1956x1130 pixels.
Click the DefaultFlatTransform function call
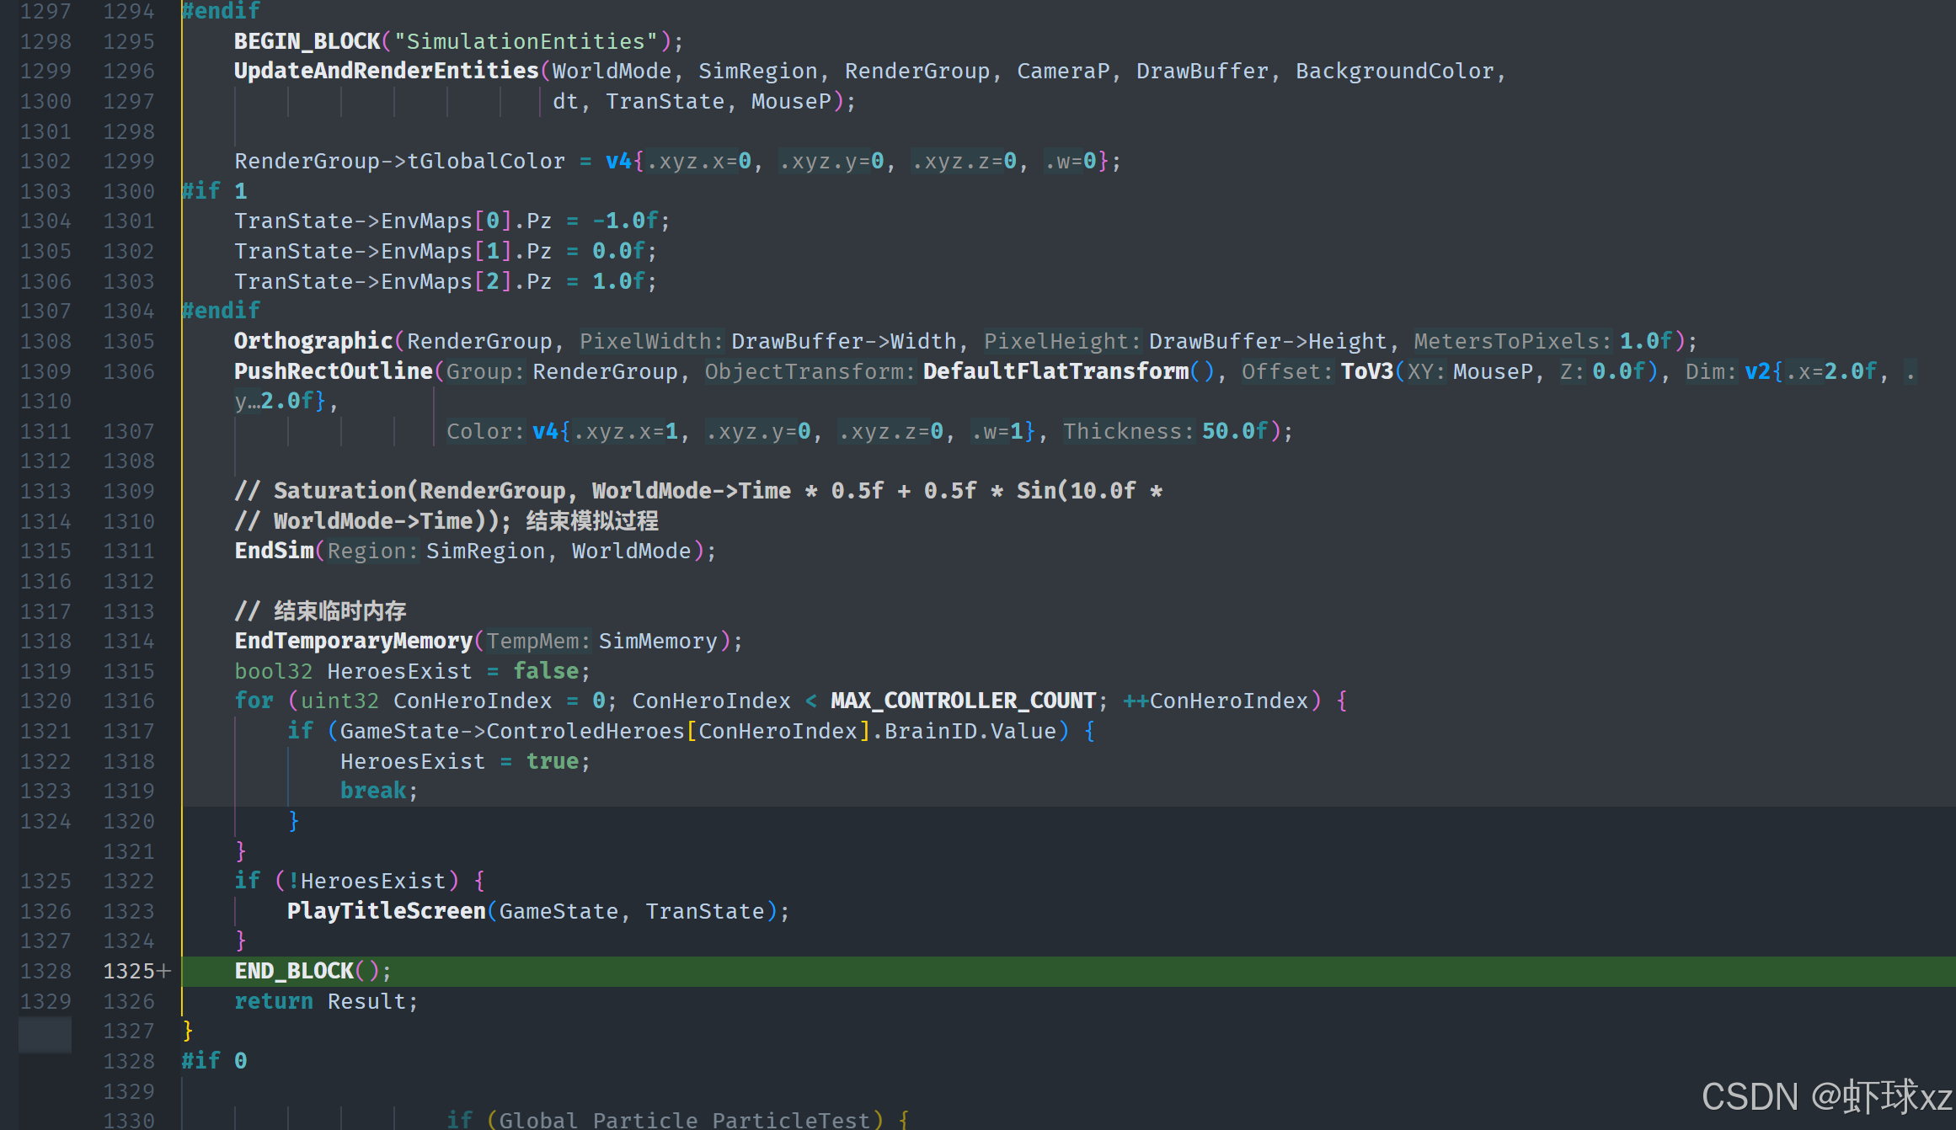pyautogui.click(x=1055, y=371)
